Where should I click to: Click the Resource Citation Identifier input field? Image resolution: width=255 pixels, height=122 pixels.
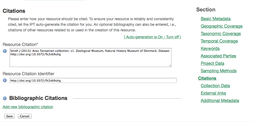pyautogui.click(x=93, y=80)
